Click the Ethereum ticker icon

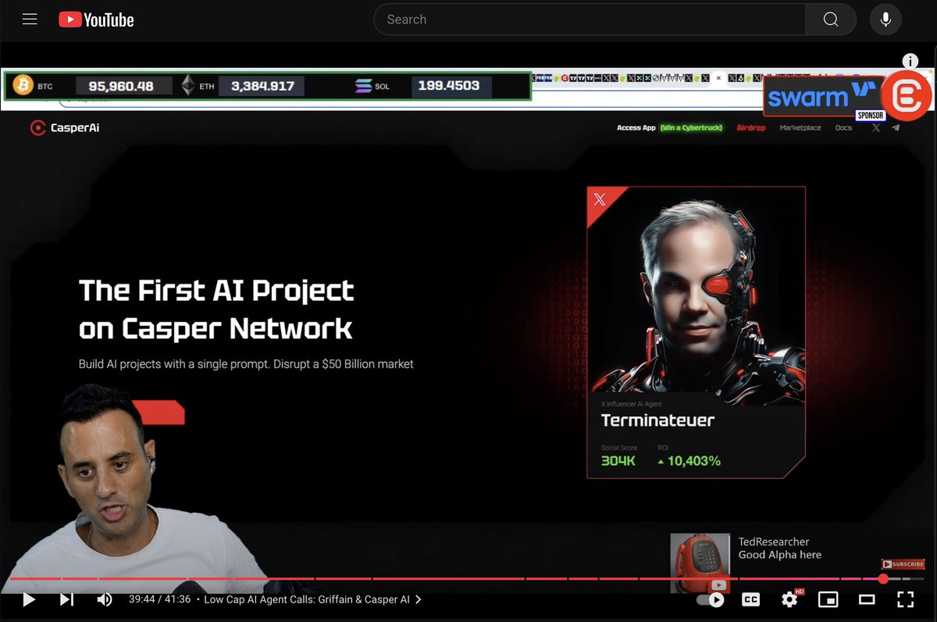point(188,85)
